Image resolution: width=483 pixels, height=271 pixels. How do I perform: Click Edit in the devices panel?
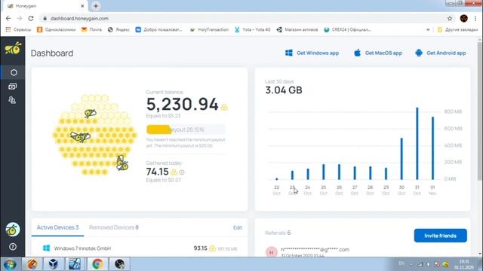[238, 227]
